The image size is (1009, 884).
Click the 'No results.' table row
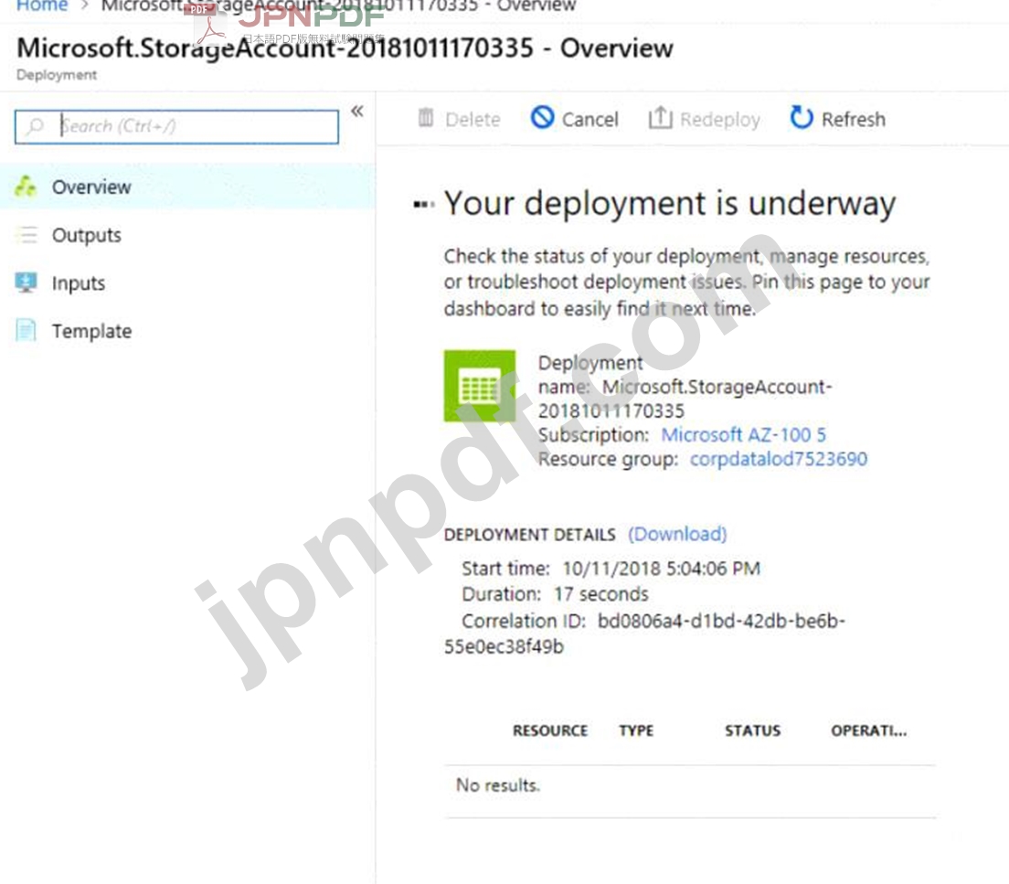[690, 792]
